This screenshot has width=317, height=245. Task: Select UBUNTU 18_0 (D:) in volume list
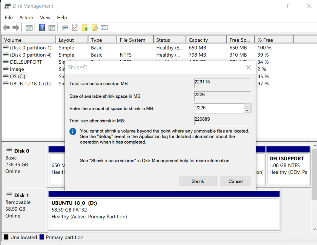(30, 84)
